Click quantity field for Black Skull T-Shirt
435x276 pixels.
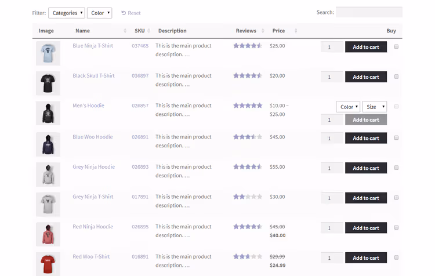(332, 77)
